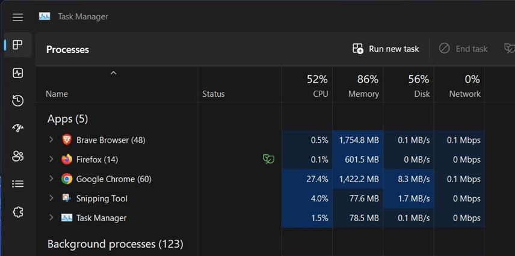Click the Name column sort arrow
Viewport: 515px width, 256px height.
point(113,73)
